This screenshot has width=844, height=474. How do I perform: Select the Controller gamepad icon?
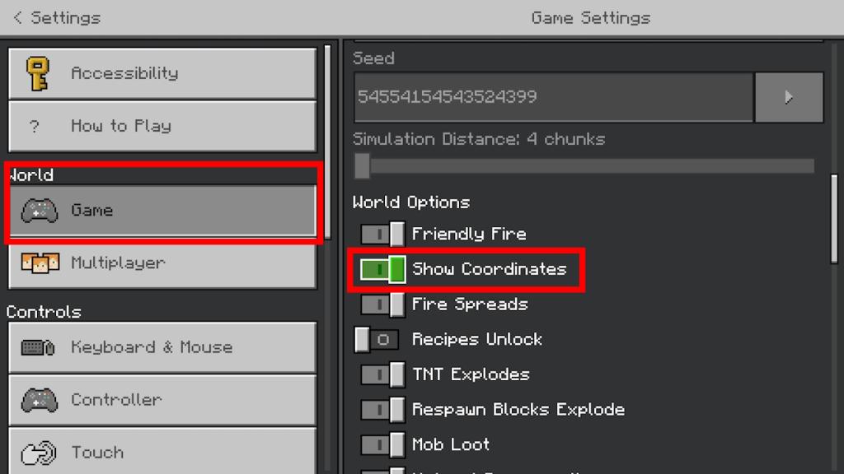[40, 401]
